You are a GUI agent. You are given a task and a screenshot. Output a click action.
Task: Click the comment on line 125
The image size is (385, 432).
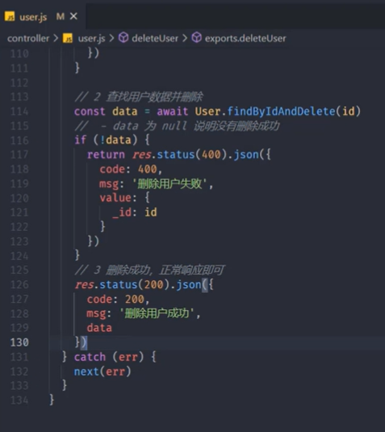(150, 271)
